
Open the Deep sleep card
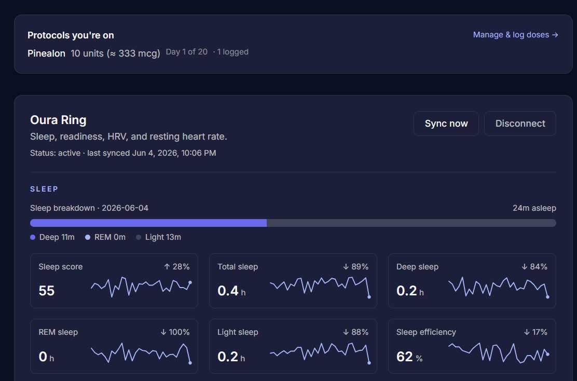[472, 280]
